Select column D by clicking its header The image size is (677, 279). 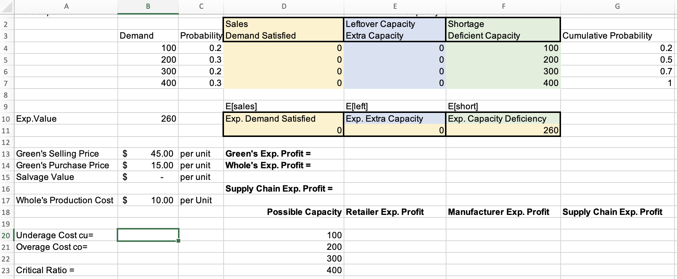tap(283, 6)
